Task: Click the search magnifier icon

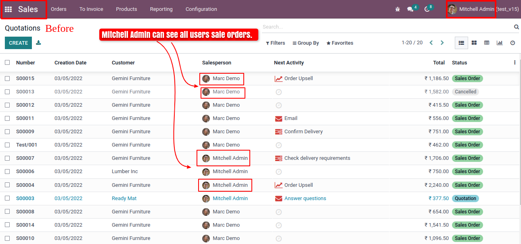Action: pyautogui.click(x=516, y=27)
